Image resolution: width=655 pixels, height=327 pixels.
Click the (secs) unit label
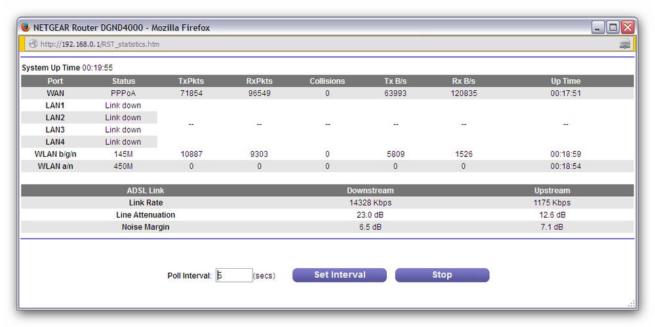point(264,276)
